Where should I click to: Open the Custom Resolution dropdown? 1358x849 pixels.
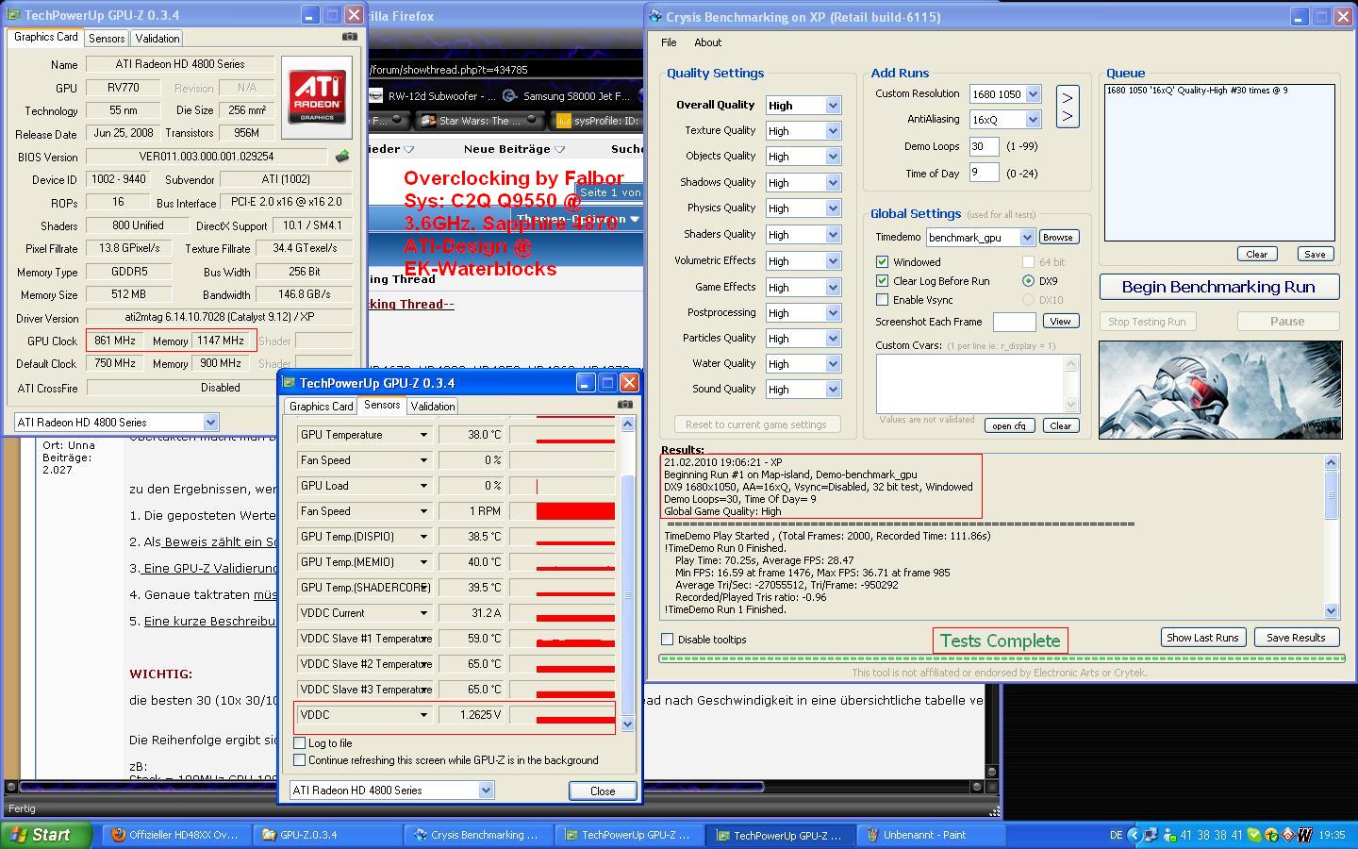1033,94
